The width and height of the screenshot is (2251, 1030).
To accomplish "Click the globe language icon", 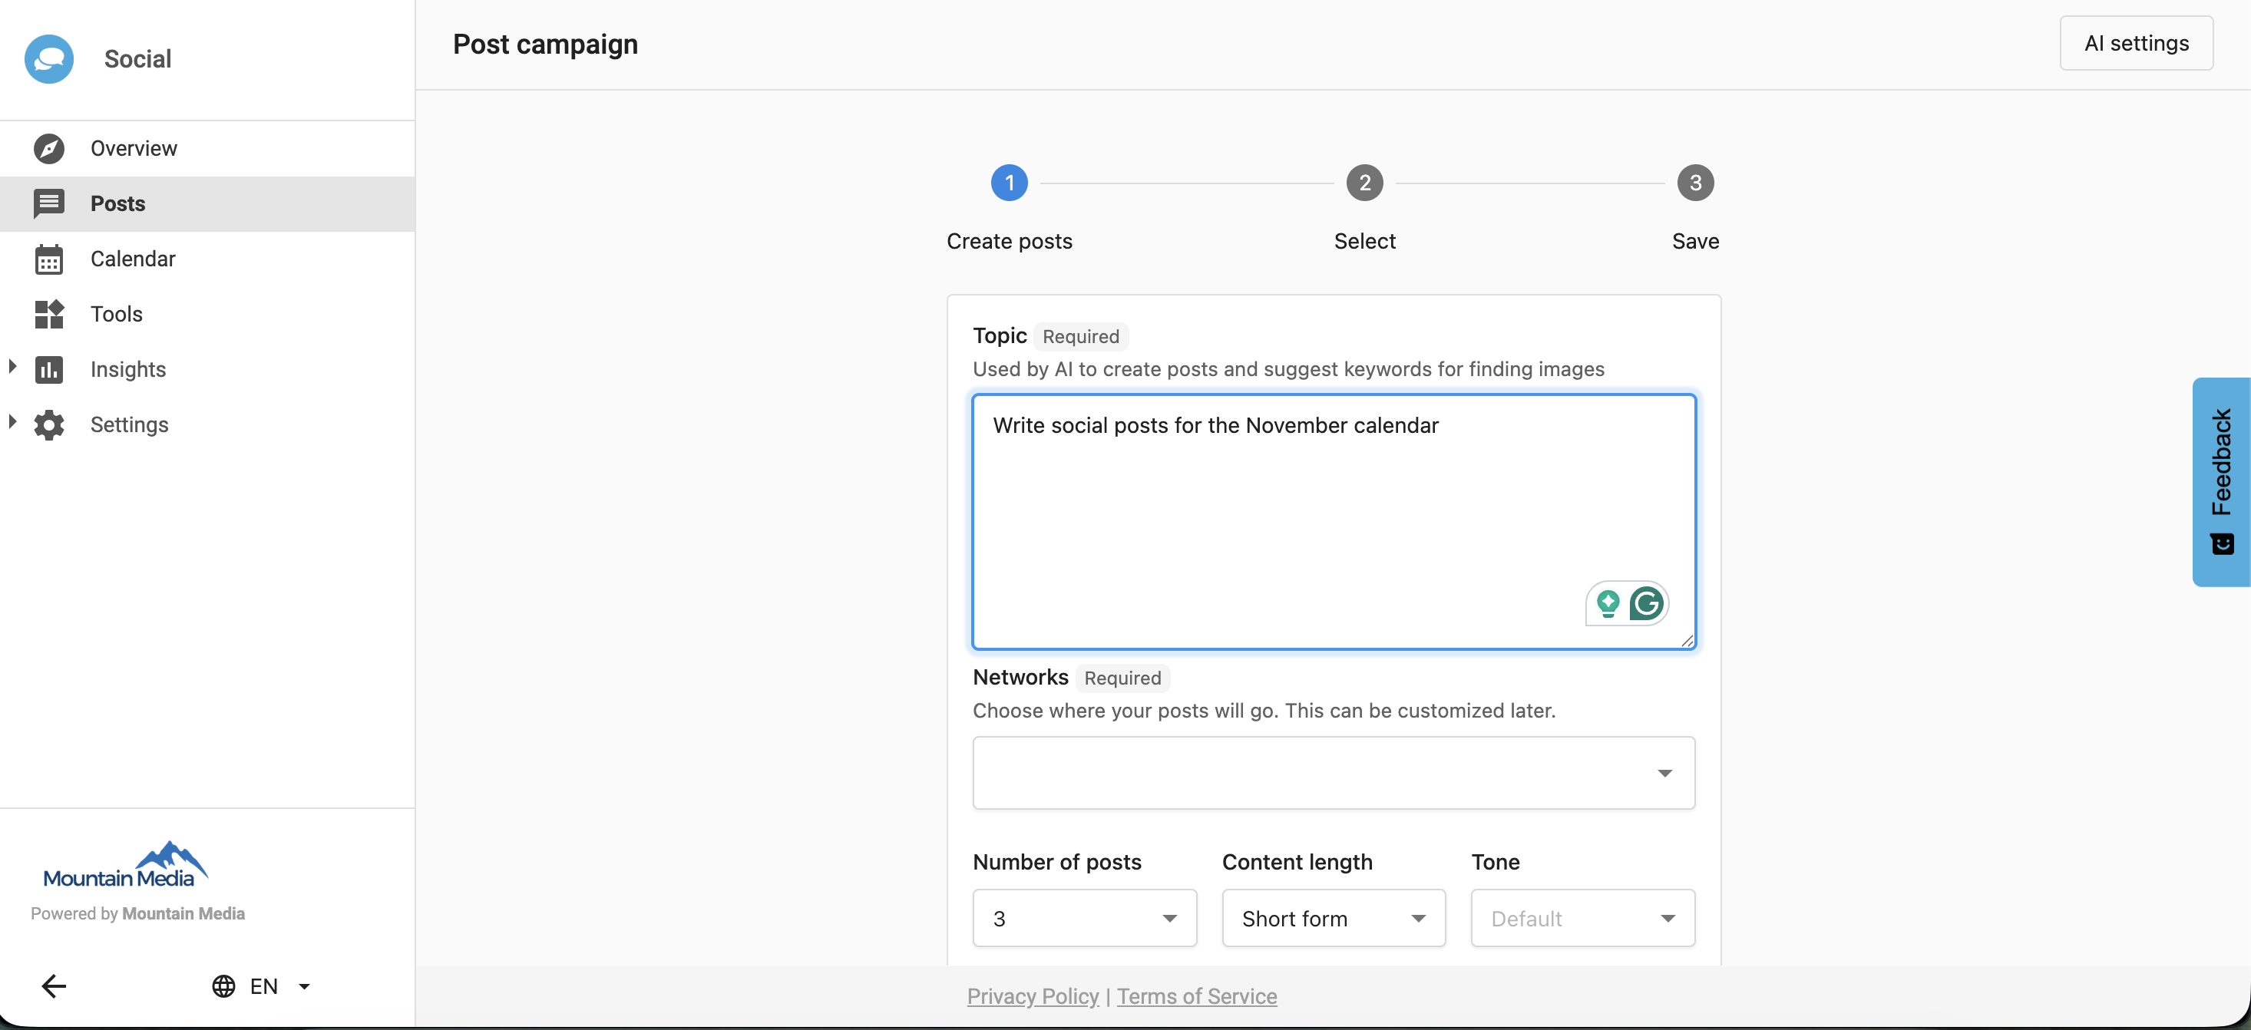I will point(223,986).
